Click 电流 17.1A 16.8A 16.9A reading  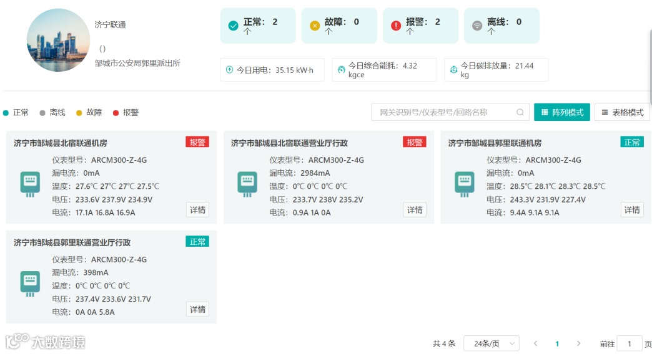pyautogui.click(x=94, y=213)
